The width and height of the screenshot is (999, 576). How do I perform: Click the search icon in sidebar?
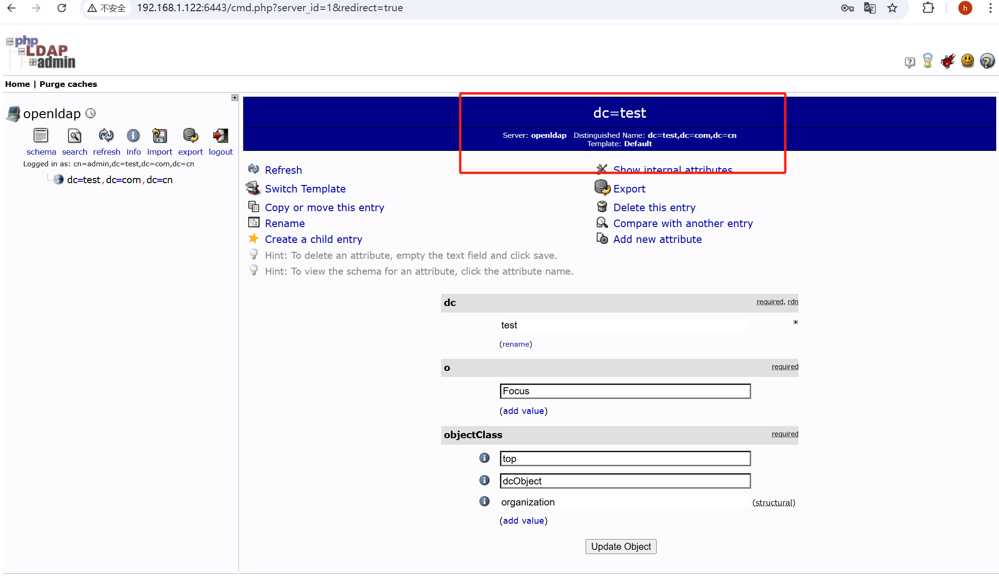tap(74, 135)
